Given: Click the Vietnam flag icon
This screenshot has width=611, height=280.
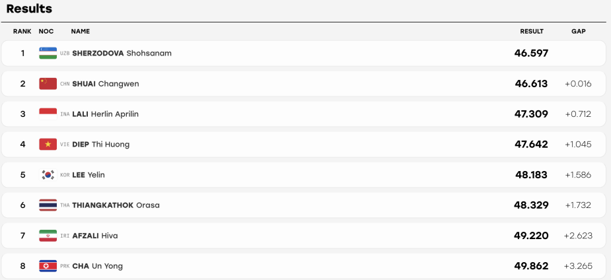Looking at the screenshot, I should click(48, 145).
